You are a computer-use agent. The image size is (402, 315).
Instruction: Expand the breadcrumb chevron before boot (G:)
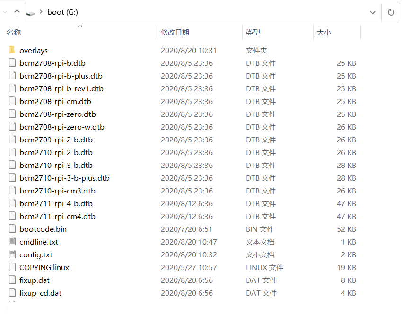[41, 13]
